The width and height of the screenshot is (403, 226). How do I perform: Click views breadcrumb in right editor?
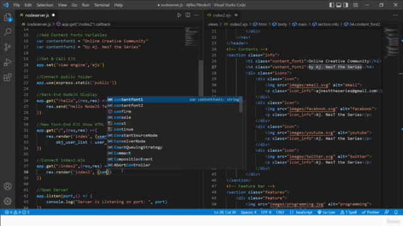pyautogui.click(x=213, y=24)
